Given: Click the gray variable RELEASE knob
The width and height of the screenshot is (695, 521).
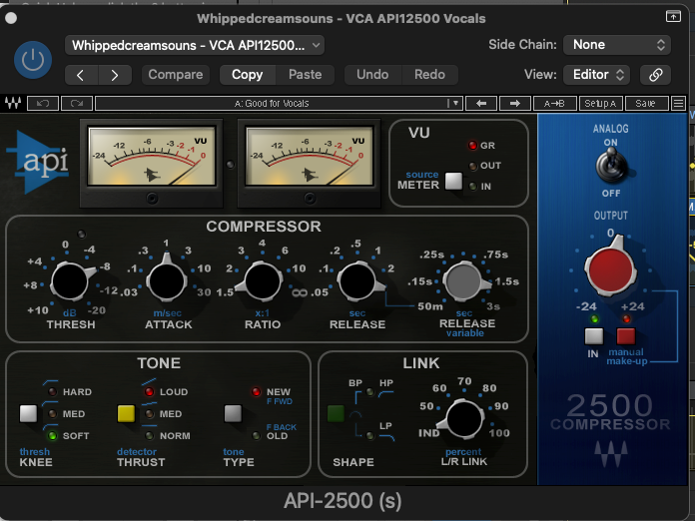Looking at the screenshot, I should tap(463, 281).
